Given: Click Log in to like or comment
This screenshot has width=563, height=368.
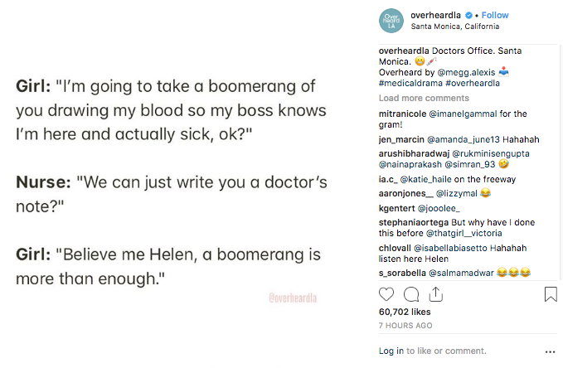Looking at the screenshot, I should tap(391, 351).
